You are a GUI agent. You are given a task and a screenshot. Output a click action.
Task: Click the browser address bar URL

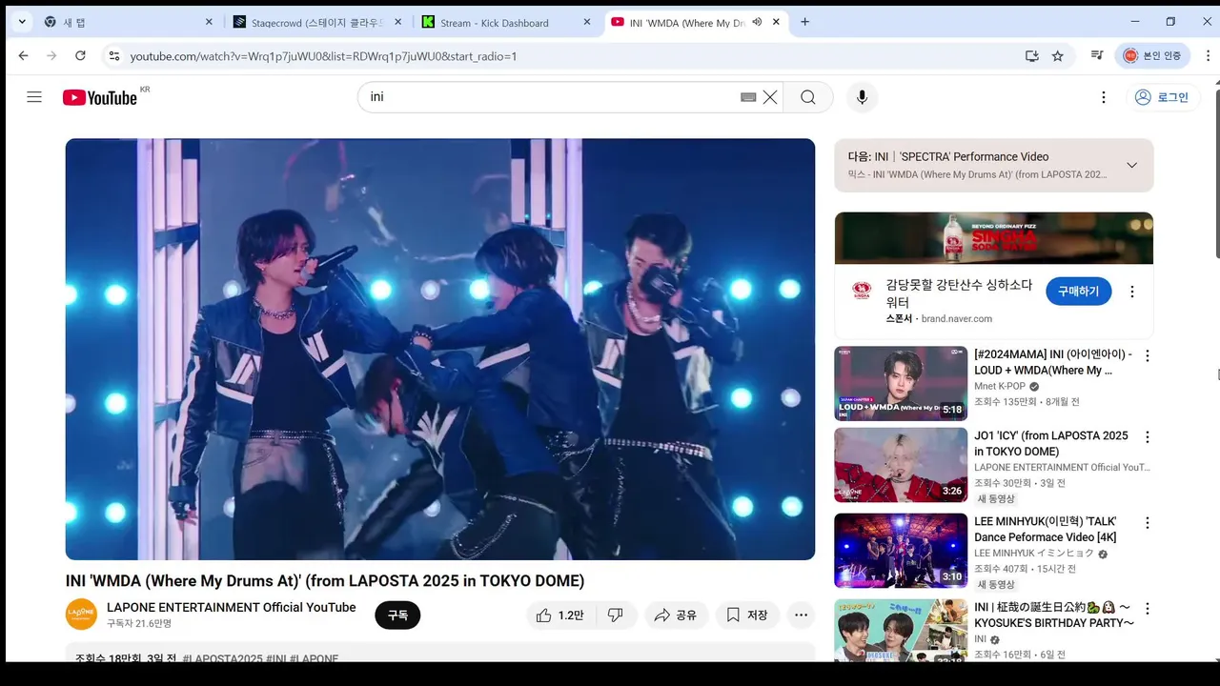coord(323,56)
